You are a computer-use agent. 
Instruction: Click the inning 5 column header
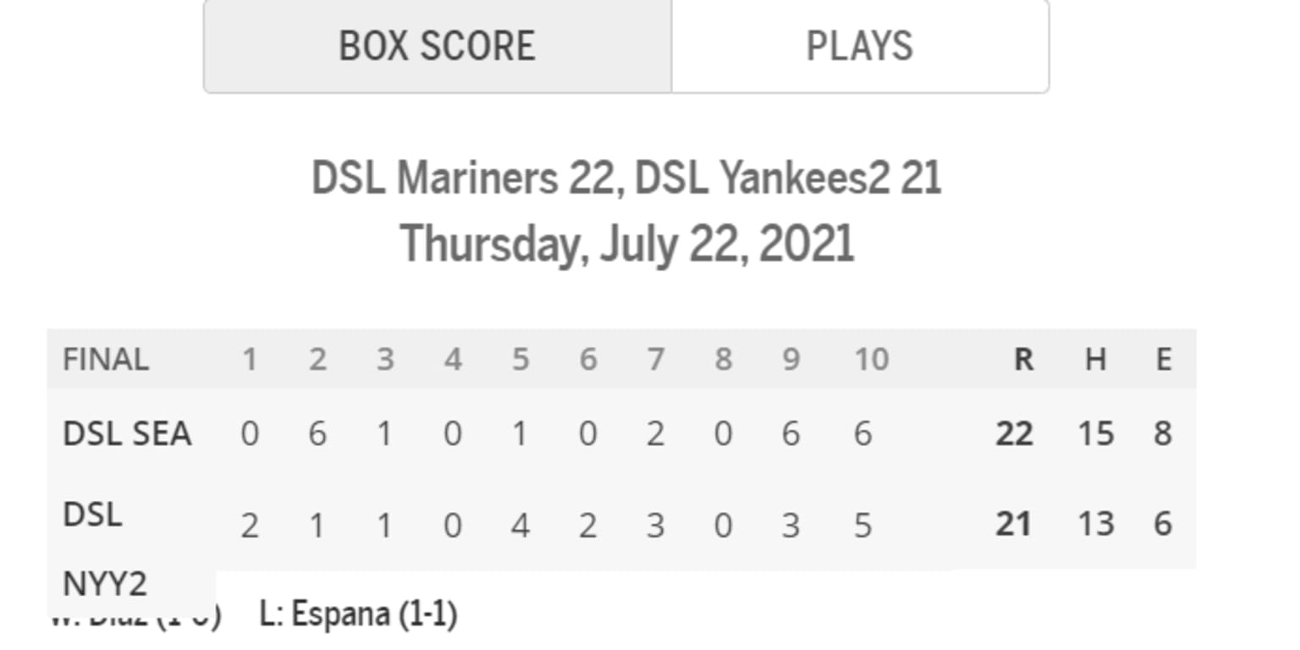point(520,360)
